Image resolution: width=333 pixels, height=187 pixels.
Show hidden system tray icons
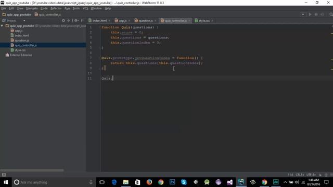[x=285, y=182]
